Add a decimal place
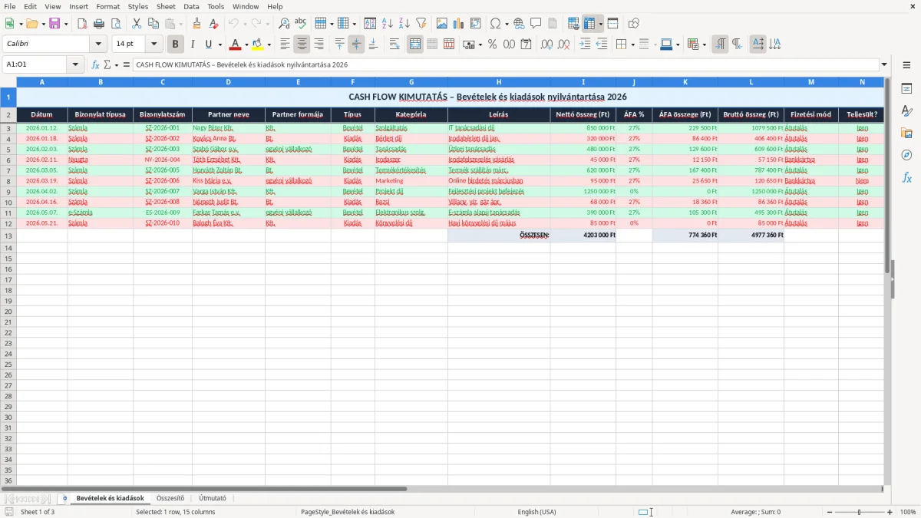Image resolution: width=921 pixels, height=518 pixels. click(547, 45)
